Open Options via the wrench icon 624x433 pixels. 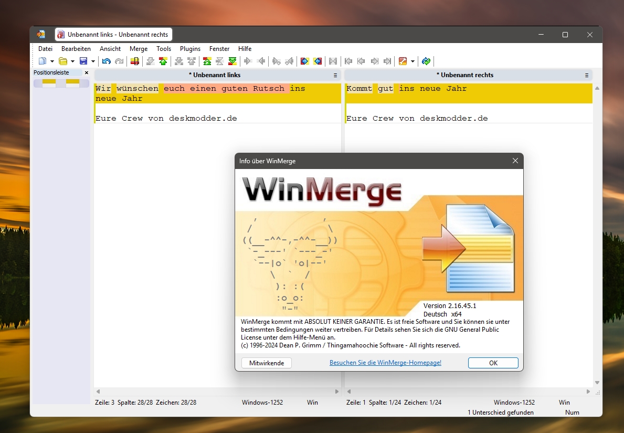(x=403, y=61)
